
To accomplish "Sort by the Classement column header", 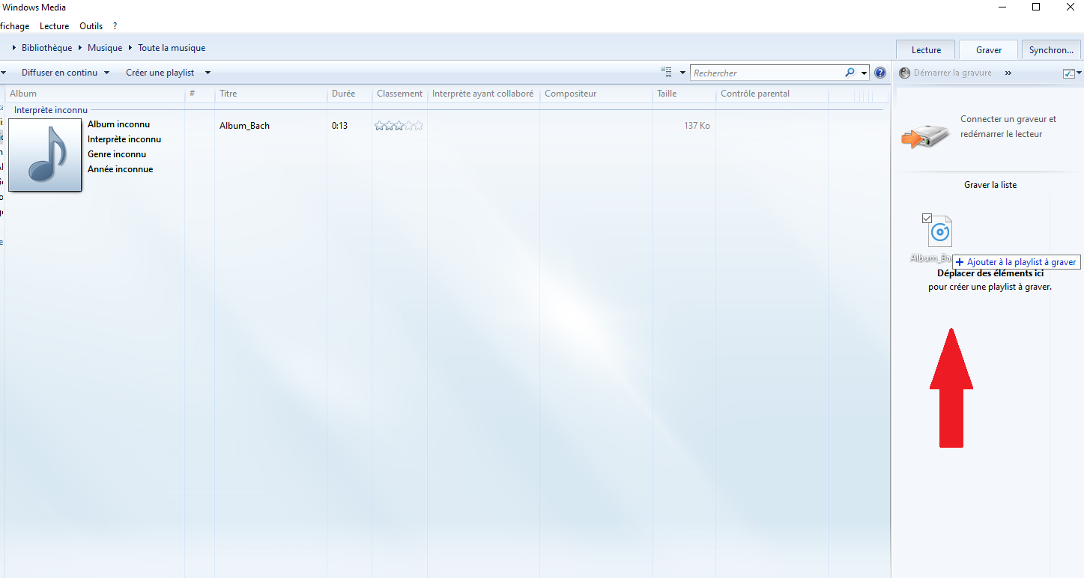I will click(x=399, y=94).
